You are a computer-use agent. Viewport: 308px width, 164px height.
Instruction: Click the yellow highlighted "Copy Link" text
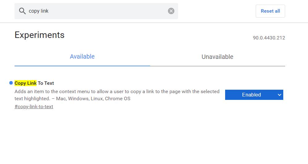pyautogui.click(x=25, y=83)
